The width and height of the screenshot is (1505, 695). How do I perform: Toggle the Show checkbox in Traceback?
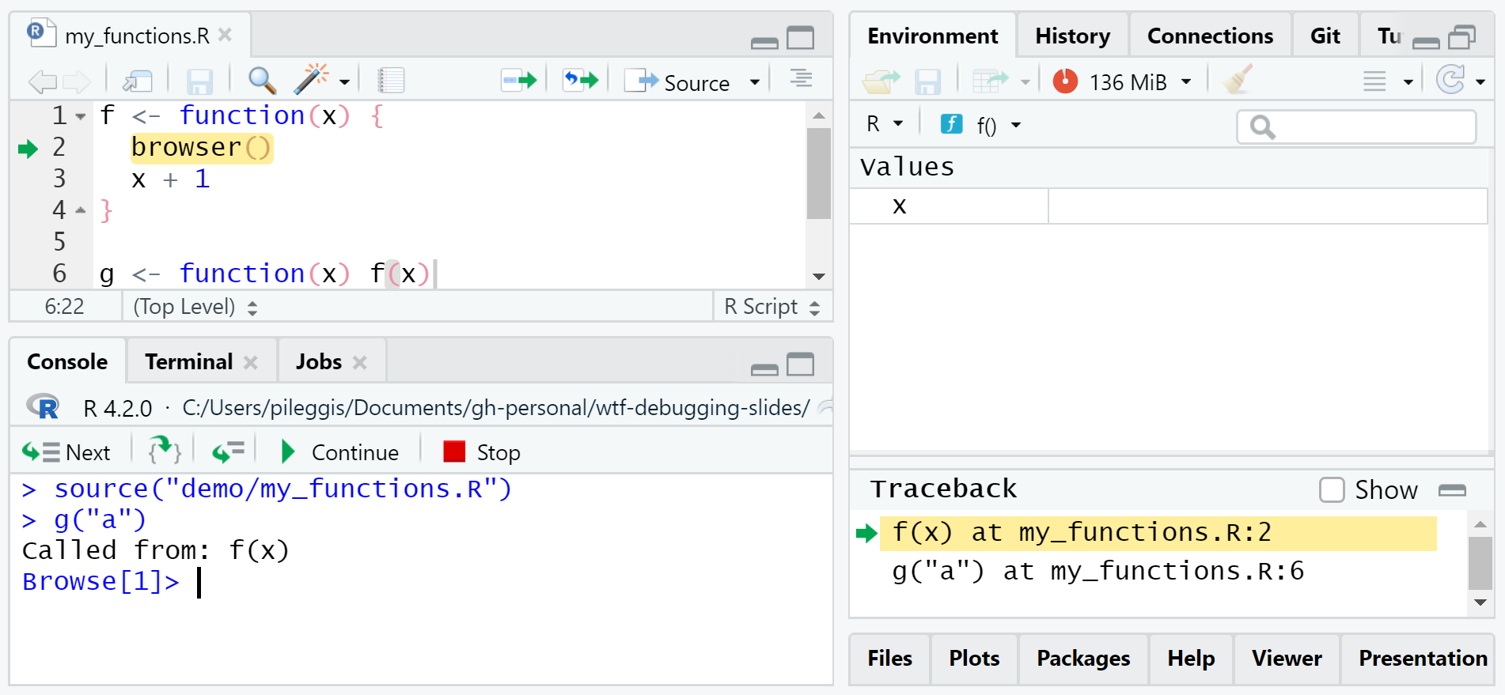[1332, 490]
